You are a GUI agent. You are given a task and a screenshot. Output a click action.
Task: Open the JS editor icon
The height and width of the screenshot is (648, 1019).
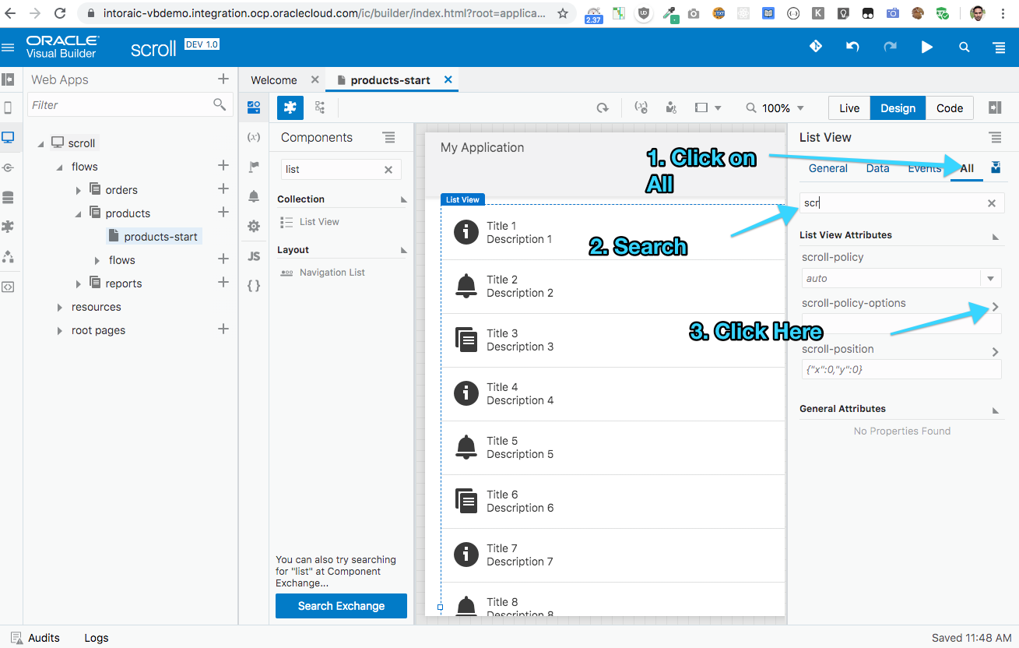click(x=254, y=255)
